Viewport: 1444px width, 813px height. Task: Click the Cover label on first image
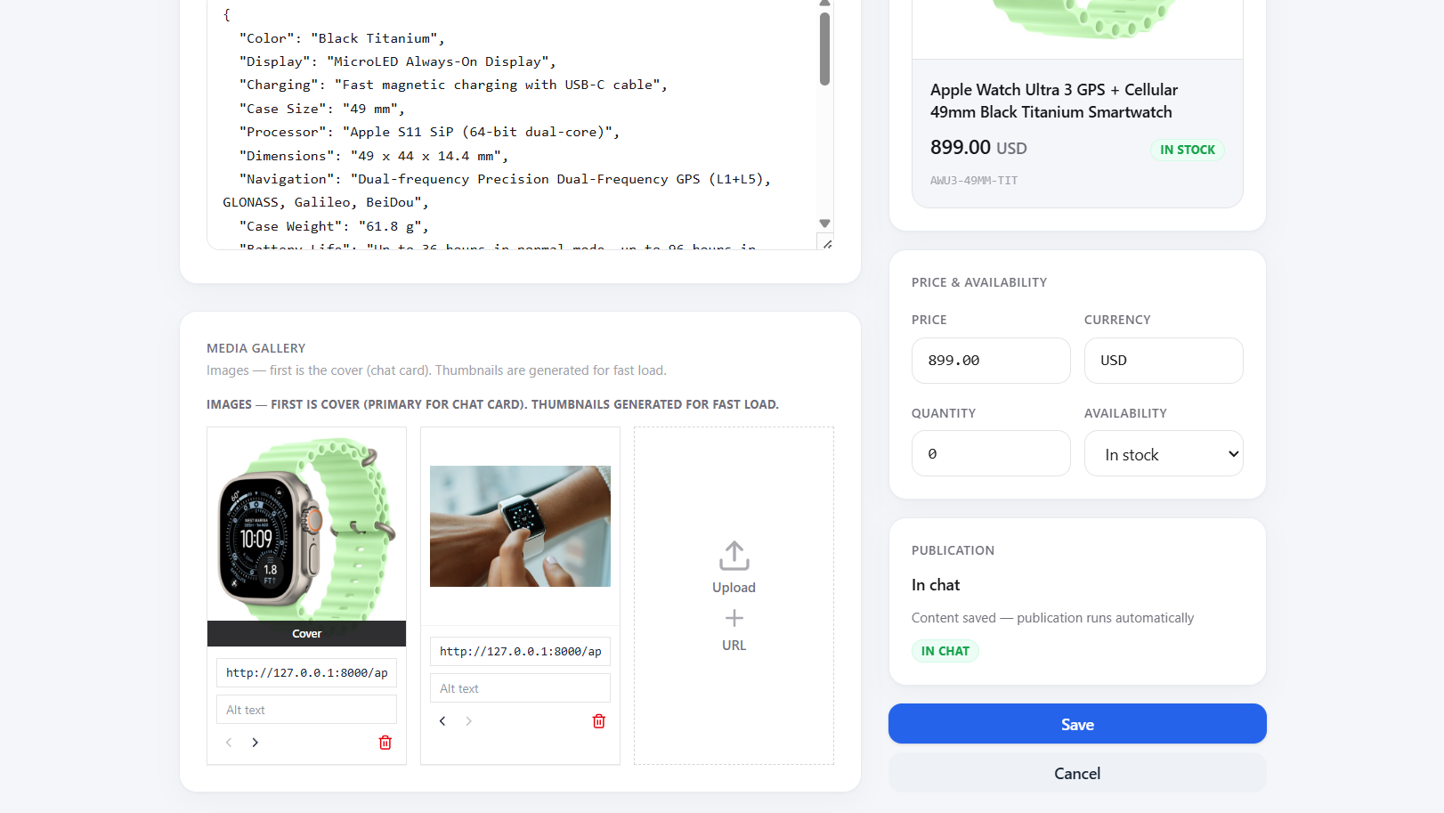pyautogui.click(x=306, y=634)
